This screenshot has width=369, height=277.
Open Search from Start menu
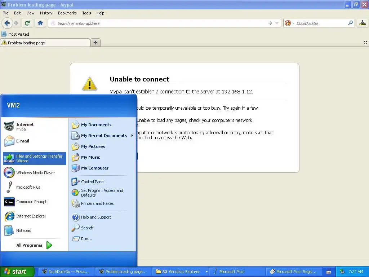tap(102, 228)
